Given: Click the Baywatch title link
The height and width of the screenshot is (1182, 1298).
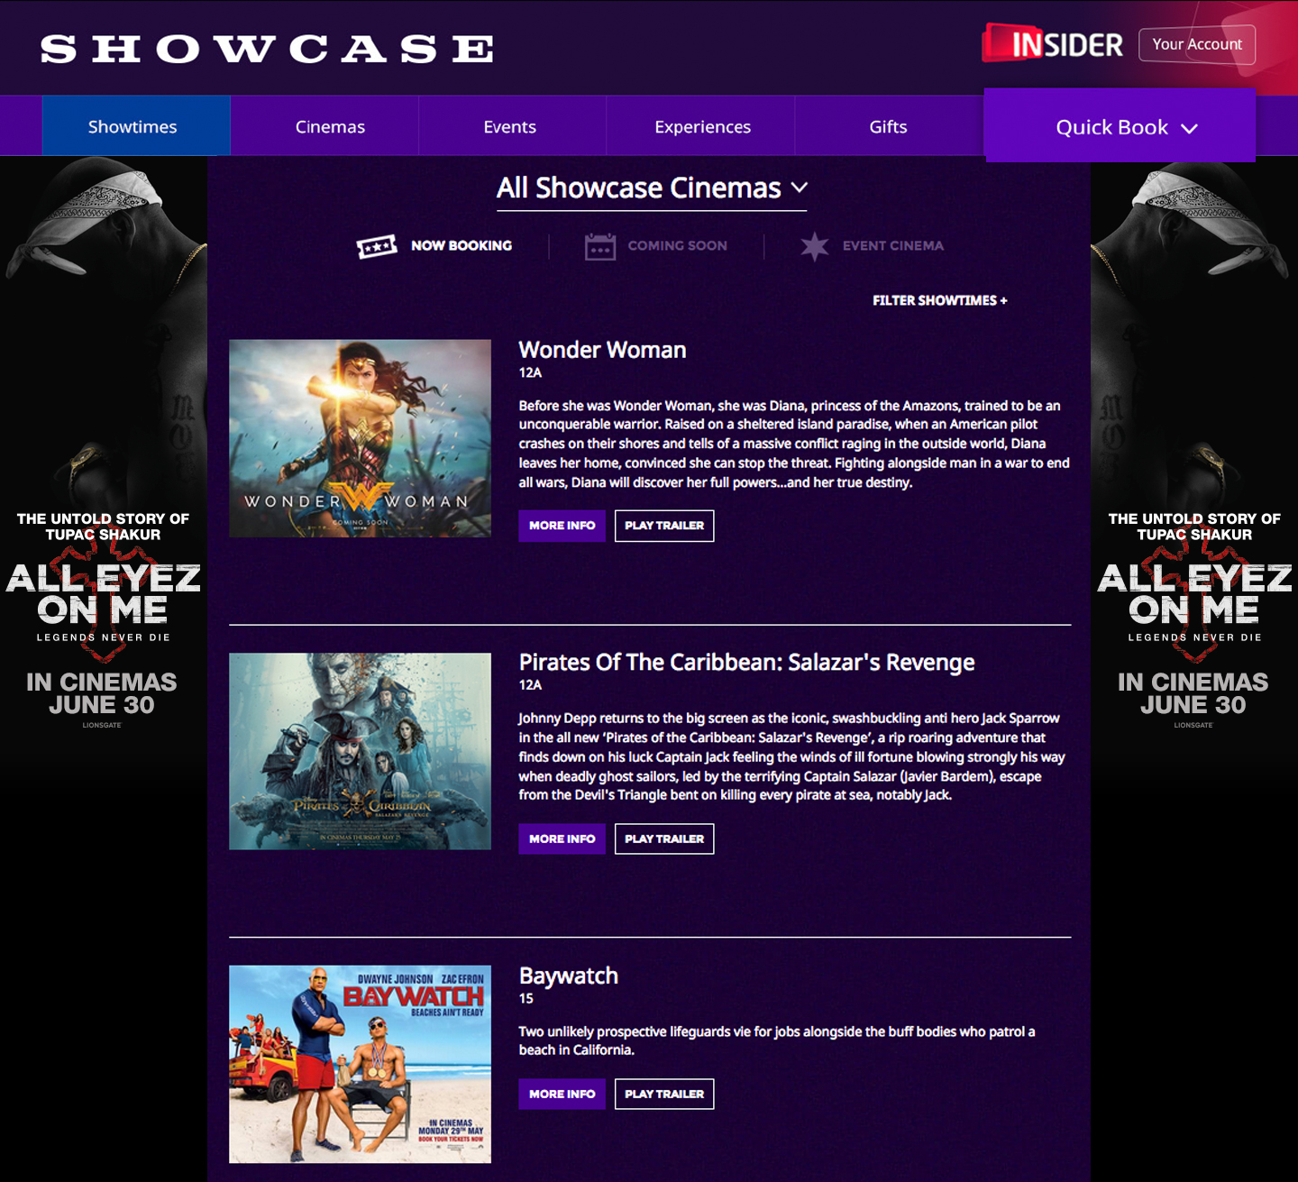Looking at the screenshot, I should click(x=569, y=976).
